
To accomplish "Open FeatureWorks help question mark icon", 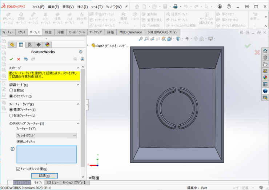I will (80, 52).
